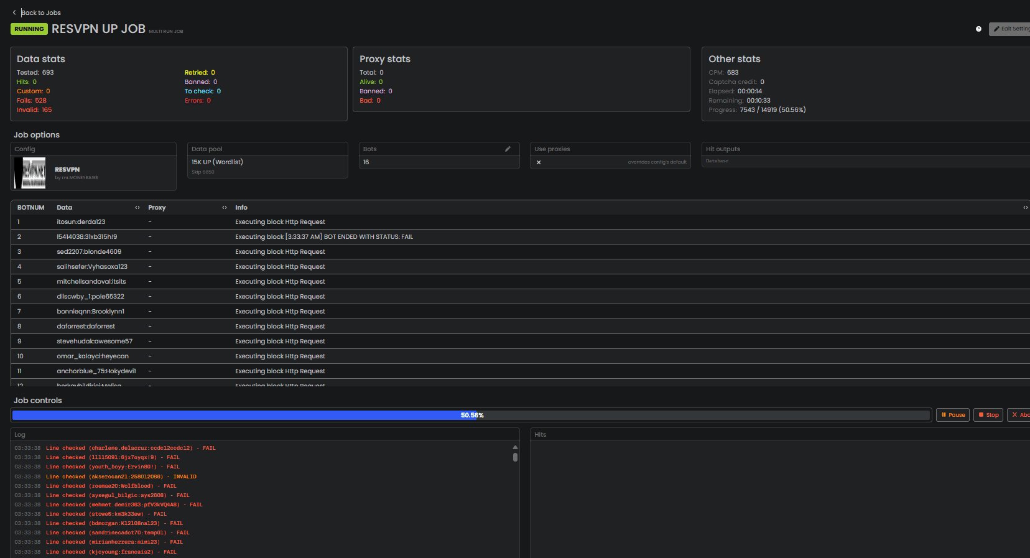Click the stop square icon in Job controls

click(981, 415)
